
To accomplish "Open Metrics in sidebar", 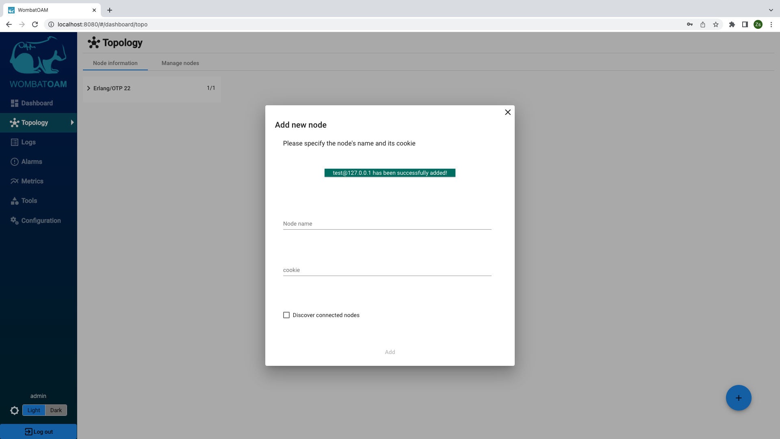I will click(x=39, y=181).
